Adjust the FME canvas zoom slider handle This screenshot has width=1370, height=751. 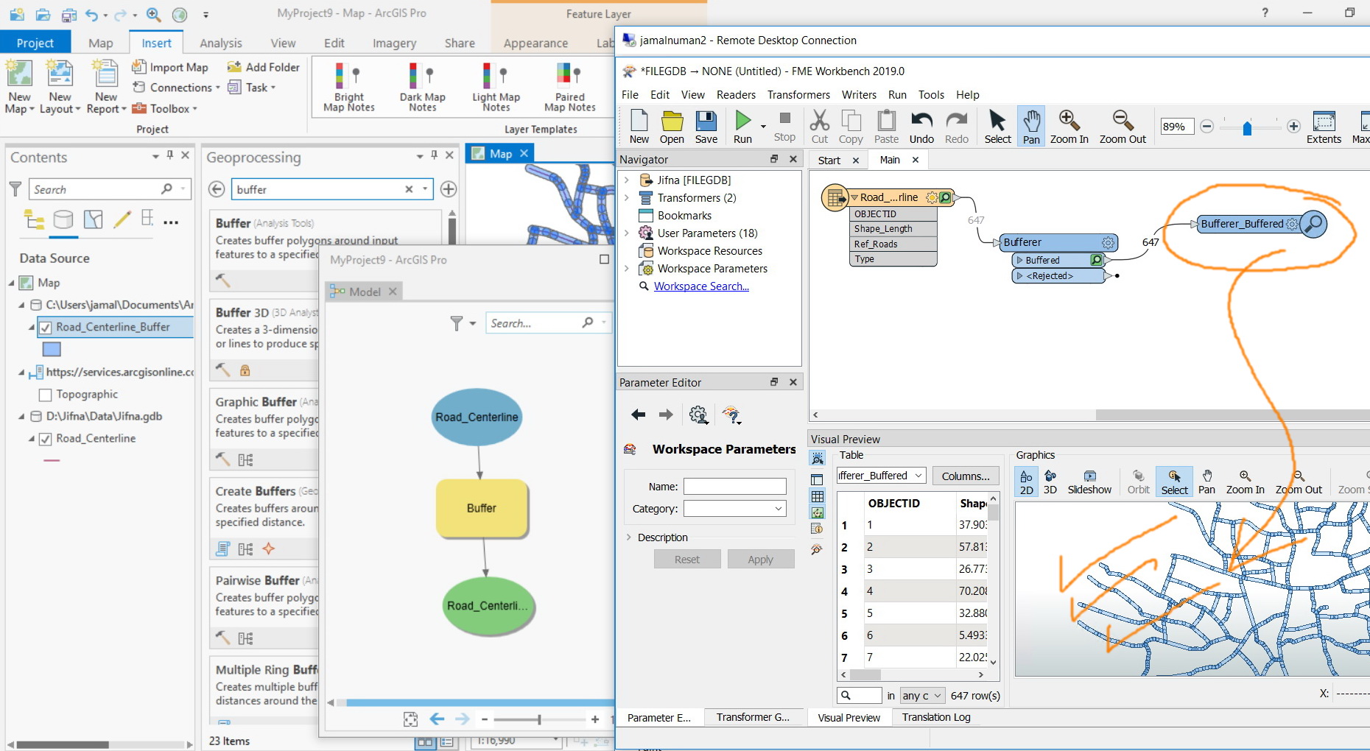coord(1247,128)
